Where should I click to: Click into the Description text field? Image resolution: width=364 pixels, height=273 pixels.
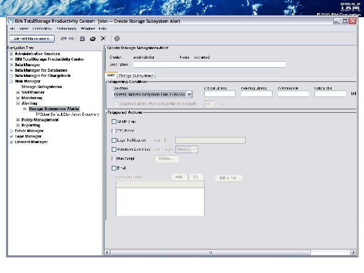[x=209, y=64]
